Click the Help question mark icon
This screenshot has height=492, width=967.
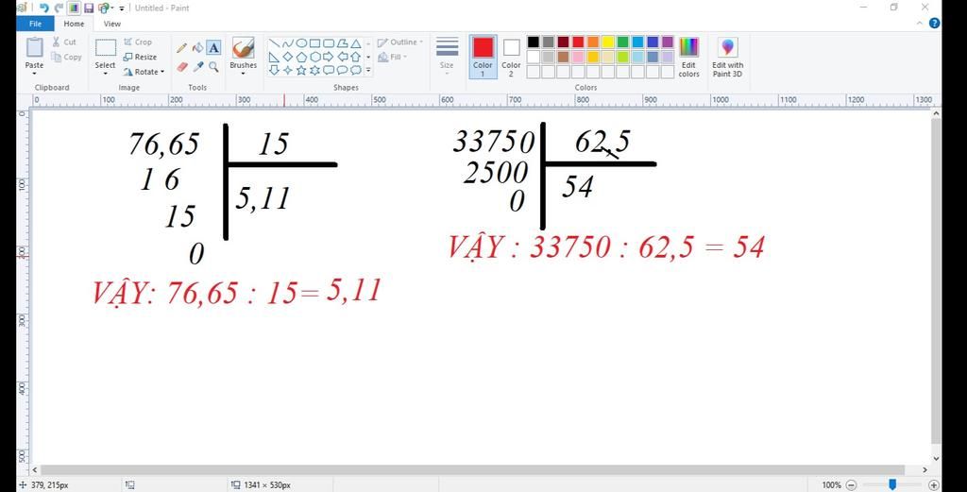[934, 24]
